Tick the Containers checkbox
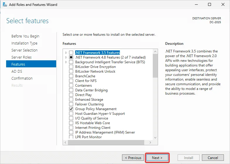230x164 pixels. (x=71, y=86)
